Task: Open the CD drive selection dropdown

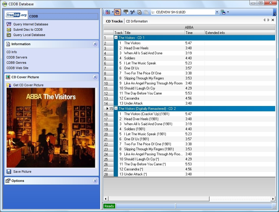Action: (217, 12)
